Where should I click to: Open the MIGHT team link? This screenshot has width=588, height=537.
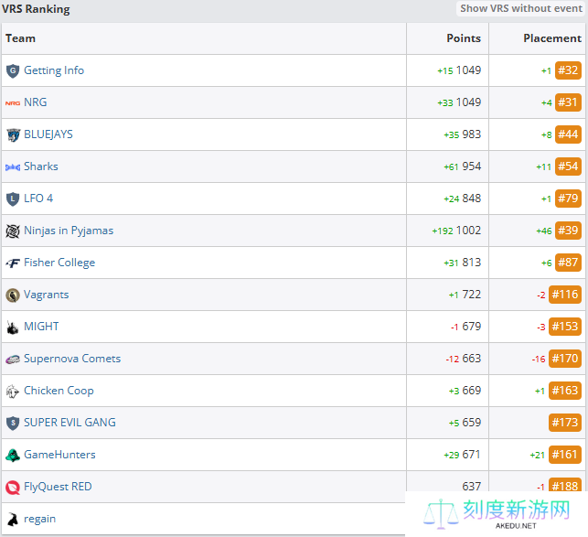coord(41,327)
